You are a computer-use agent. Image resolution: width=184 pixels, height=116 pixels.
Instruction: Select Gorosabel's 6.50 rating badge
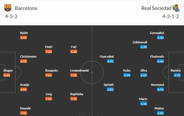pos(160,38)
